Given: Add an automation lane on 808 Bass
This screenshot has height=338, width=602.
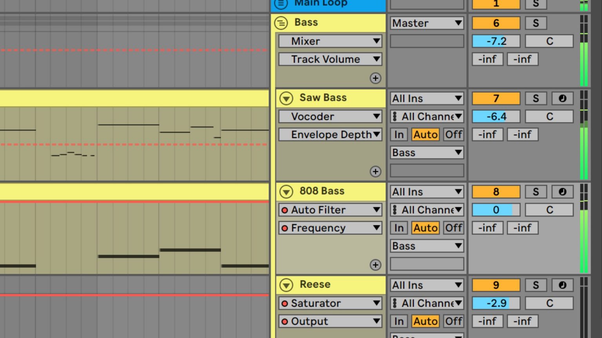Looking at the screenshot, I should pos(375,265).
